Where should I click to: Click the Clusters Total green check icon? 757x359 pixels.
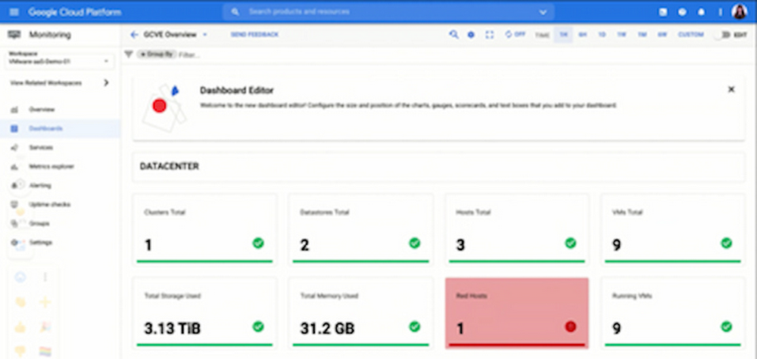[258, 243]
